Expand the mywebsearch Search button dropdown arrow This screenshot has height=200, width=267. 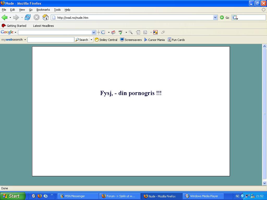tap(91, 40)
